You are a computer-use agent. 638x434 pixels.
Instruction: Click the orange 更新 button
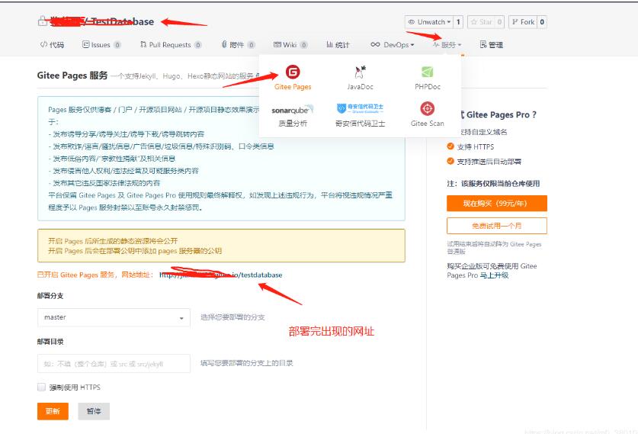(x=53, y=411)
